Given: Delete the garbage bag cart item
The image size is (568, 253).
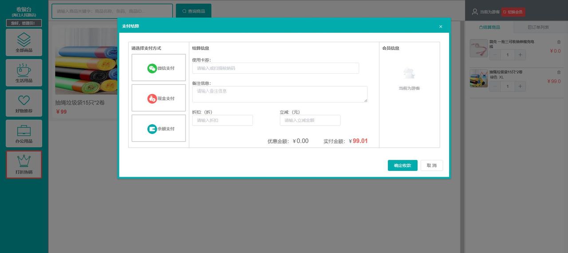Looking at the screenshot, I should pyautogui.click(x=559, y=72).
